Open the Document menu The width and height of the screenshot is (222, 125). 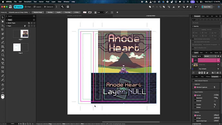(28, 2)
